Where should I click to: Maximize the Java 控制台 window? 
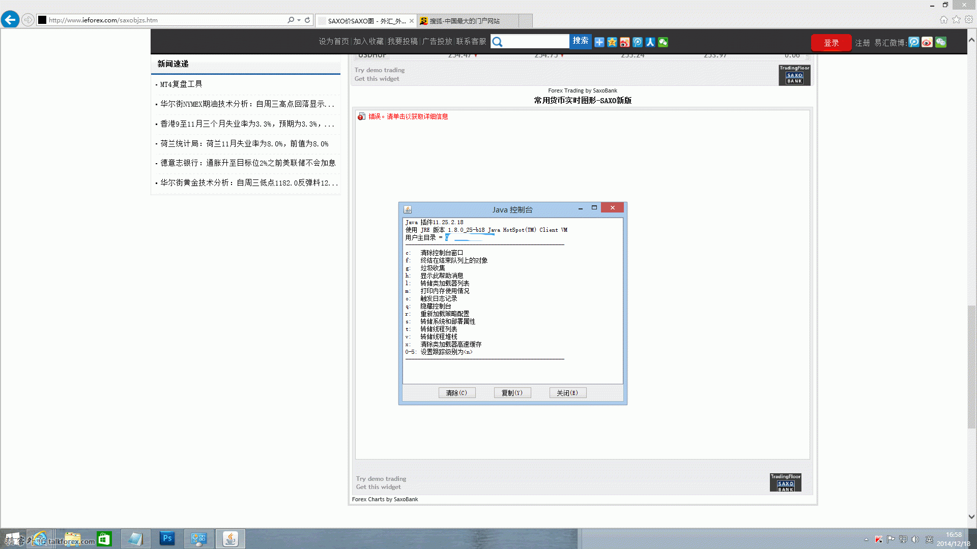tap(594, 208)
